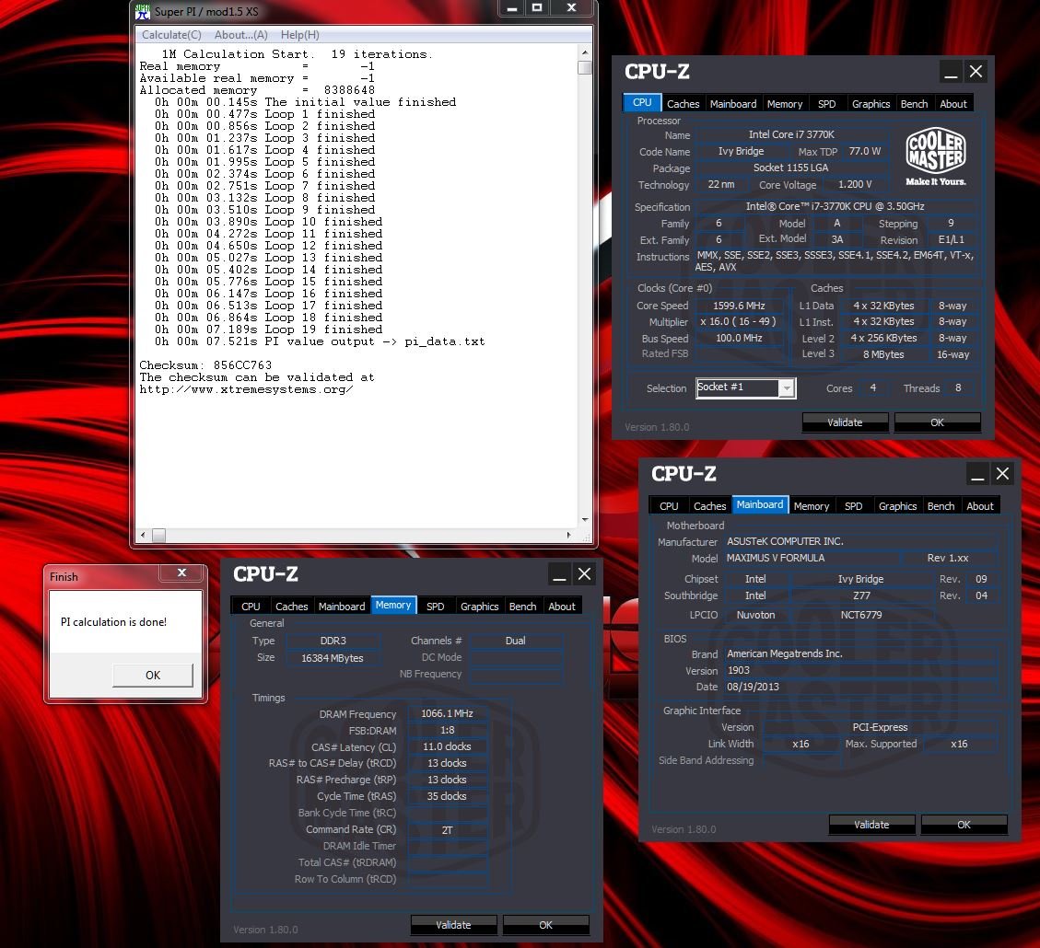Switch to CPU tab in Mainboard CPU-Z window

coord(669,506)
